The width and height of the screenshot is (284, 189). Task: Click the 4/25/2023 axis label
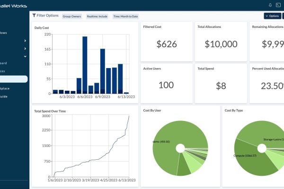pos(108,180)
